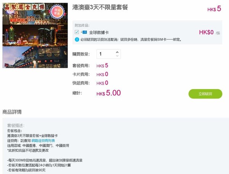The height and width of the screenshot is (174, 229).
Task: Click the Macau night skyline photo section
Action: pos(35,35)
